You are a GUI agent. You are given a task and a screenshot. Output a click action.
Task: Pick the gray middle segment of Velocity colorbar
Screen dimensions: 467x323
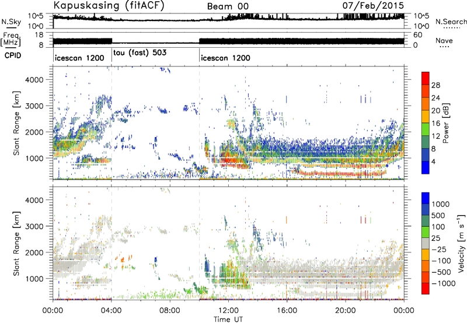click(x=426, y=243)
